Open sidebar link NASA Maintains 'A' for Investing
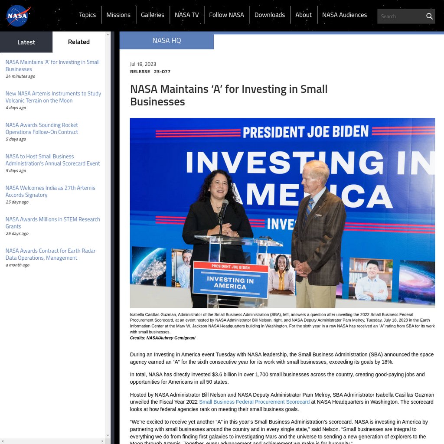The width and height of the screenshot is (444, 444). pyautogui.click(x=52, y=65)
